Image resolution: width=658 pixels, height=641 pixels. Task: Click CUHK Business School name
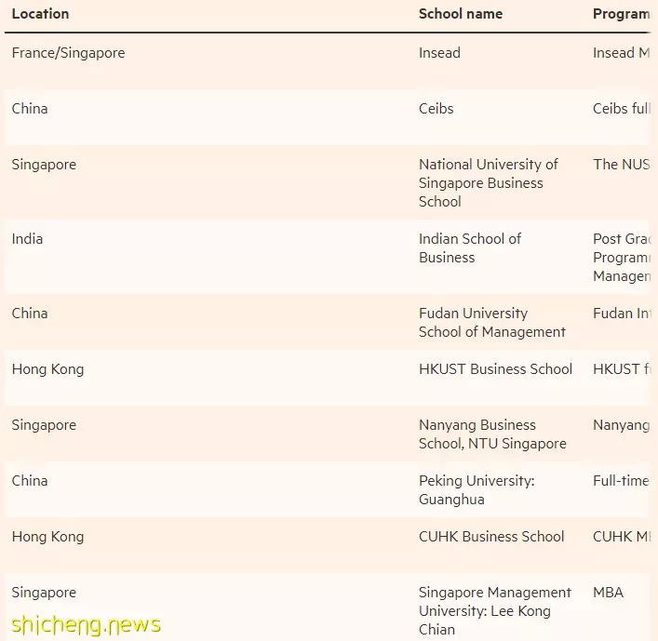[x=491, y=537]
